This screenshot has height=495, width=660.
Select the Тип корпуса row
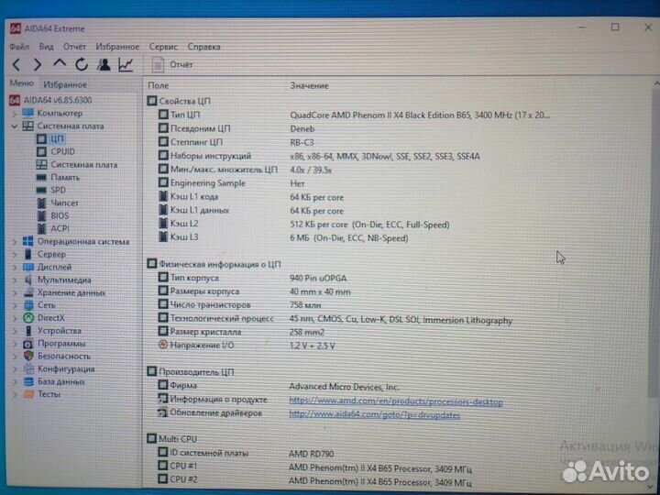[x=252, y=279]
